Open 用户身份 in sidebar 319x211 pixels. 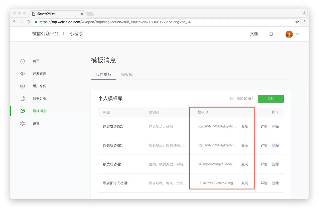(40, 86)
